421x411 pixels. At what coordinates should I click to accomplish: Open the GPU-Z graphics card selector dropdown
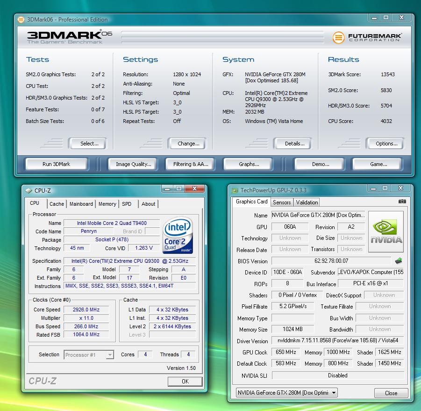tap(286, 393)
